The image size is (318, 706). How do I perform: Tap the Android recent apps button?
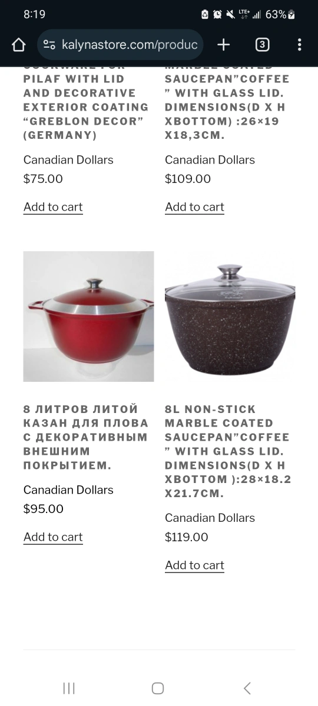(69, 688)
